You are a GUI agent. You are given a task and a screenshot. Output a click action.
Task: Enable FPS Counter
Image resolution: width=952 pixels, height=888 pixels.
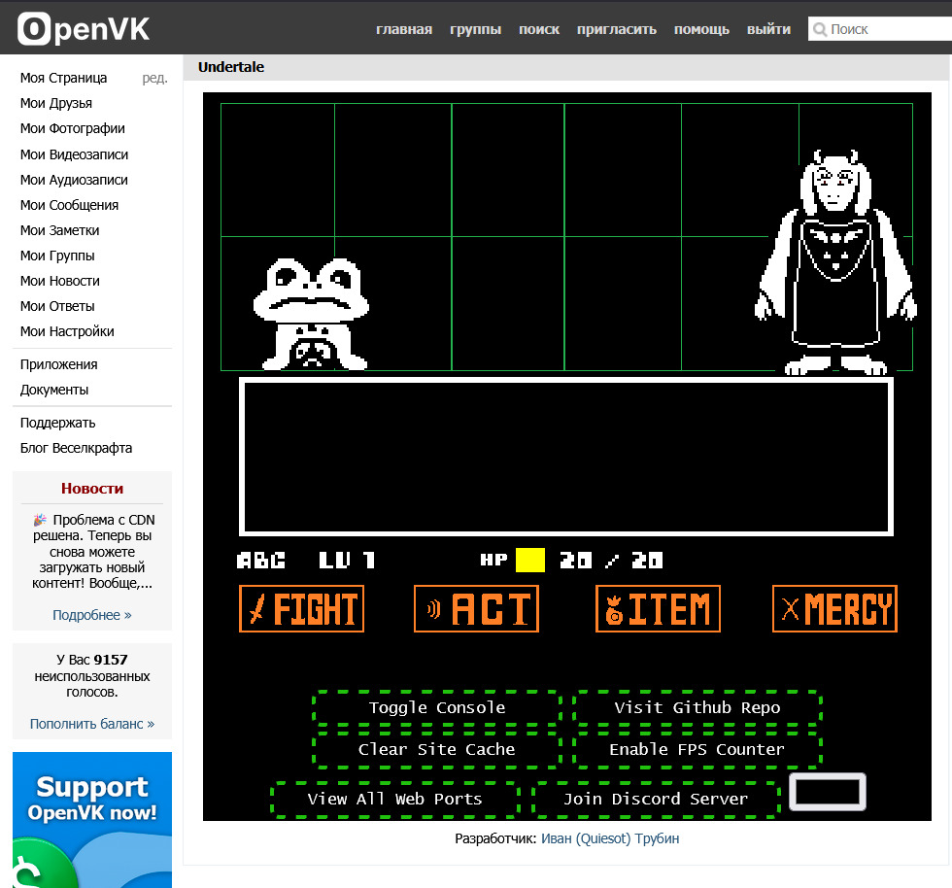pos(697,750)
